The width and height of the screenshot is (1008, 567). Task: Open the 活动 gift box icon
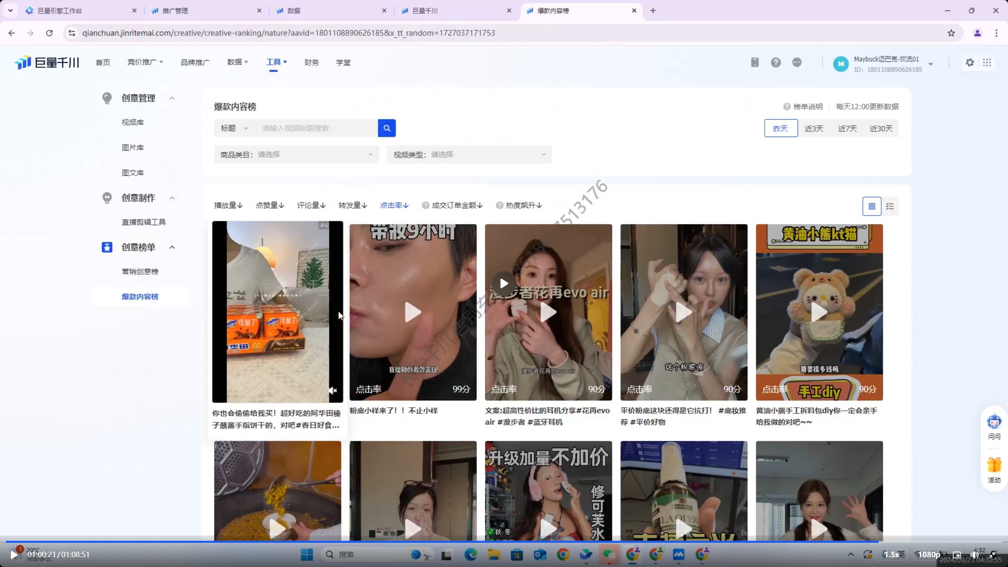[x=994, y=465]
